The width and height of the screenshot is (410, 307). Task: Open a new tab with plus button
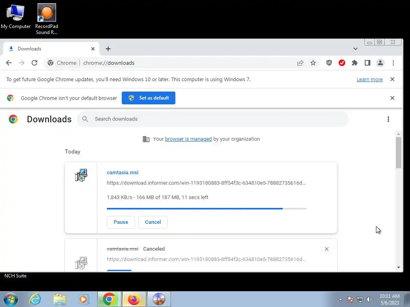(108, 49)
